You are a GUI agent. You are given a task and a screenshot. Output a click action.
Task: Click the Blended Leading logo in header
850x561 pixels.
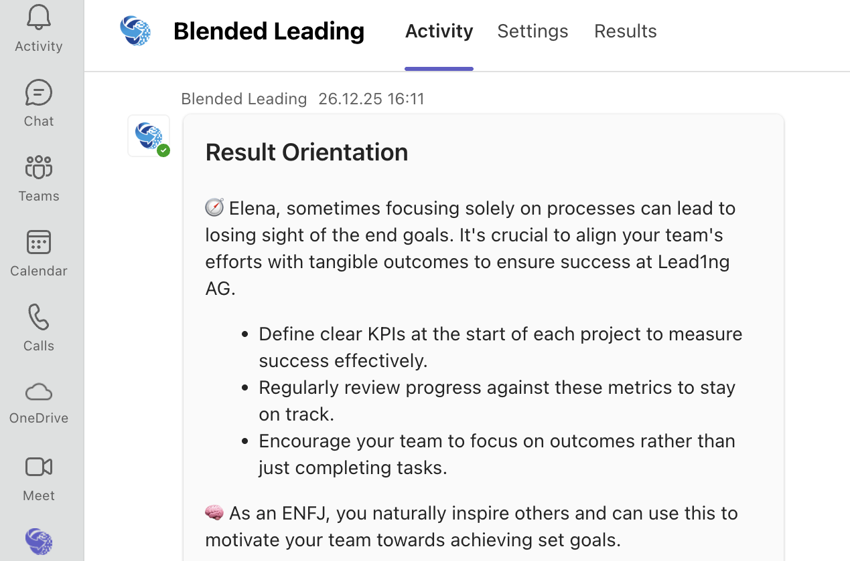tap(135, 31)
